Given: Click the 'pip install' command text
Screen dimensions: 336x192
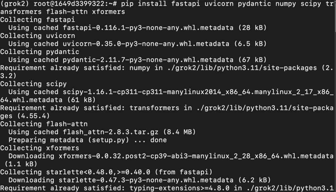Looking at the screenshot, I should tap(144, 4).
